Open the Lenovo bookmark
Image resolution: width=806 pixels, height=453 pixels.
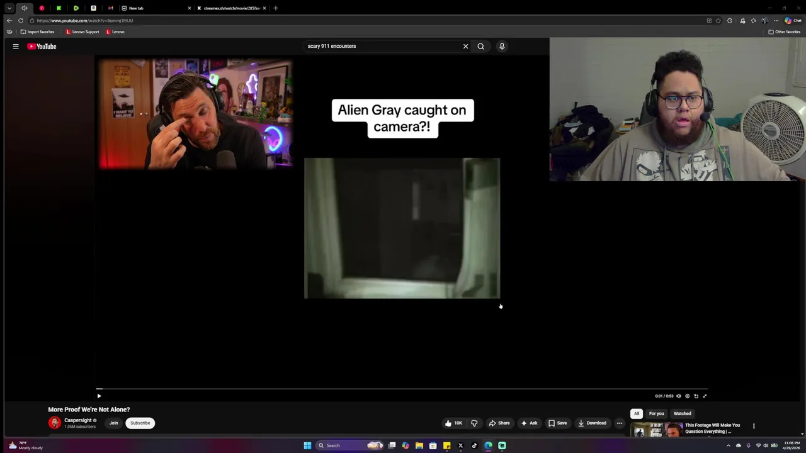115,31
